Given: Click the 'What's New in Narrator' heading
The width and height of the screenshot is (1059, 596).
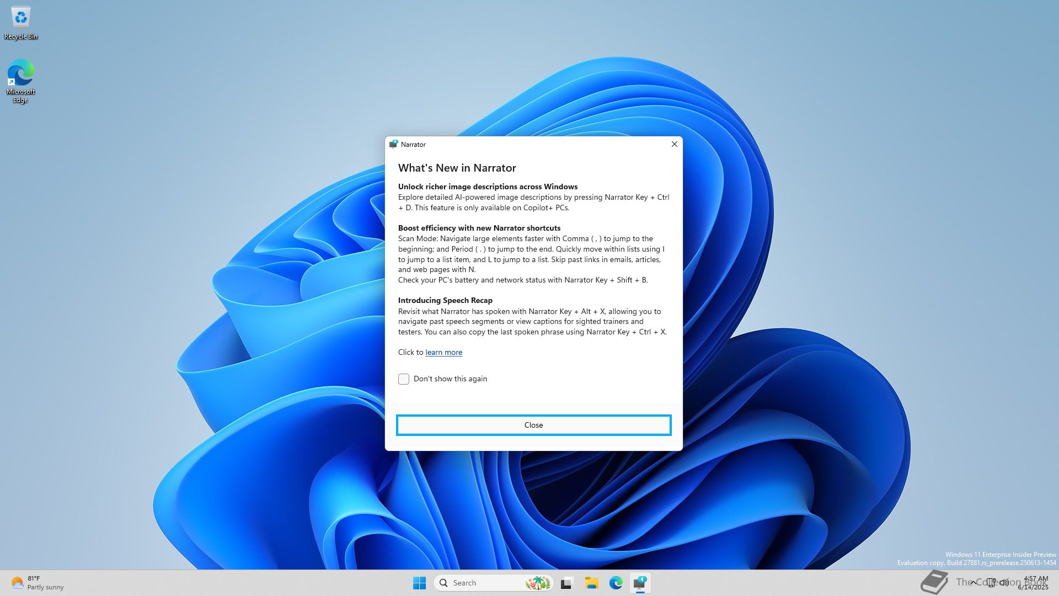Looking at the screenshot, I should (x=457, y=168).
